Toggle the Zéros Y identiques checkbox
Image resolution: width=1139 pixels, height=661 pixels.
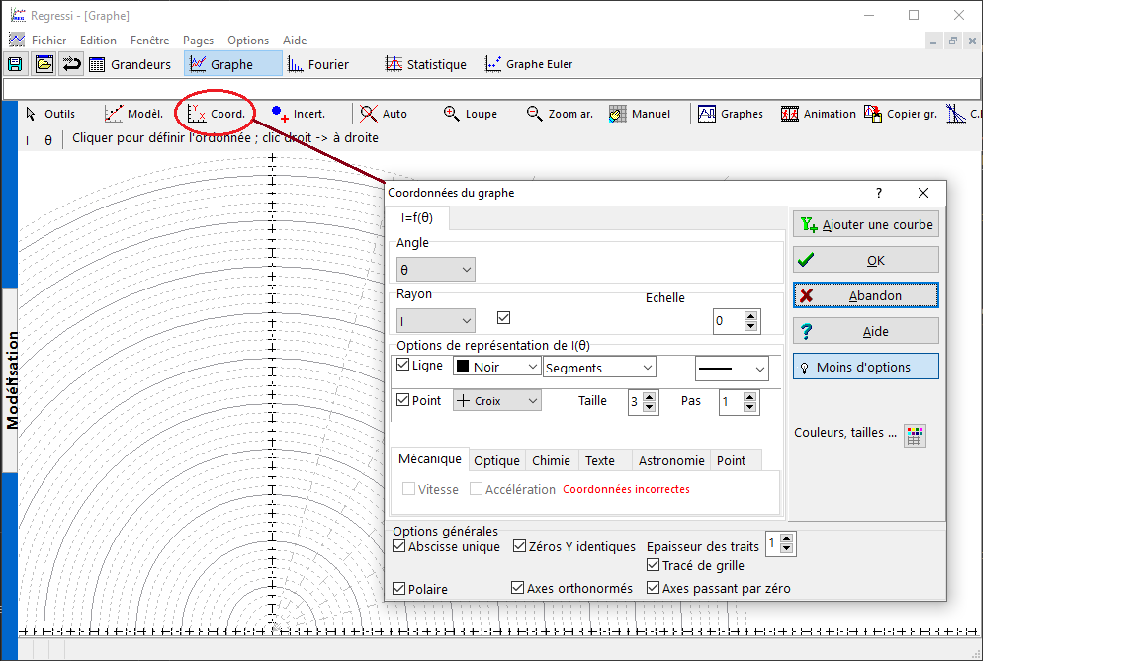pyautogui.click(x=519, y=546)
